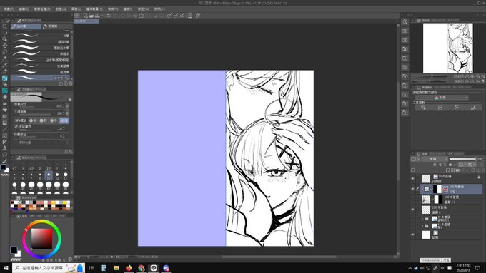Image resolution: width=486 pixels, height=273 pixels.
Task: Click Navigator flip horizontal icon
Action: [x=478, y=81]
